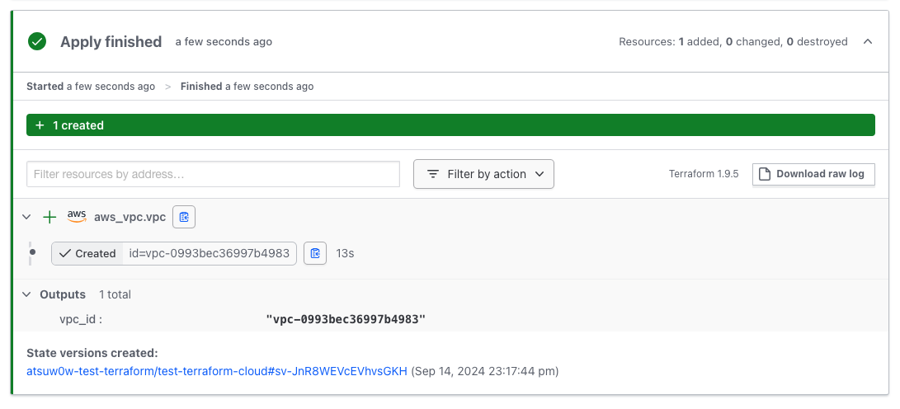
Task: Copy the aws_vpc.vpc resource address
Action: (x=184, y=217)
